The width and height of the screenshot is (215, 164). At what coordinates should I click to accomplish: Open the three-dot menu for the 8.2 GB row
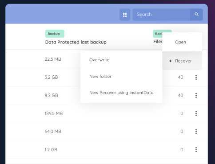(196, 95)
